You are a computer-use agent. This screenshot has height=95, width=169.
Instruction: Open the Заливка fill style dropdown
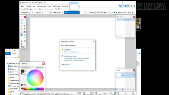point(109,13)
